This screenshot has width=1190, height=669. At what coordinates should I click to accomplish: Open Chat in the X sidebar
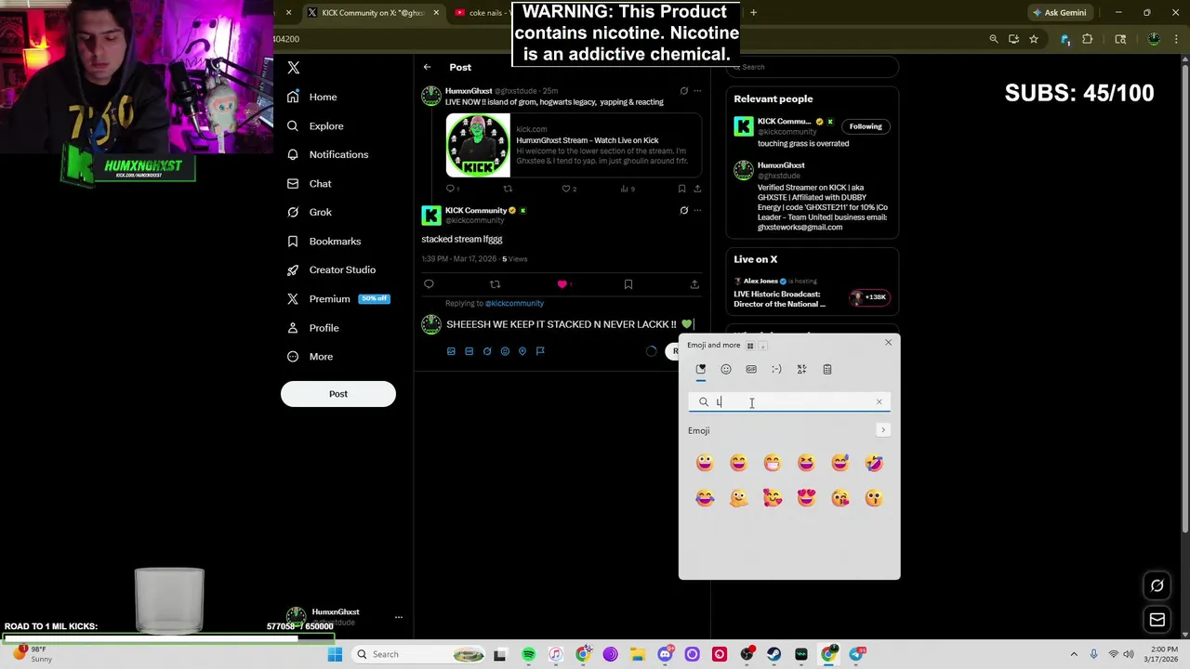309,183
